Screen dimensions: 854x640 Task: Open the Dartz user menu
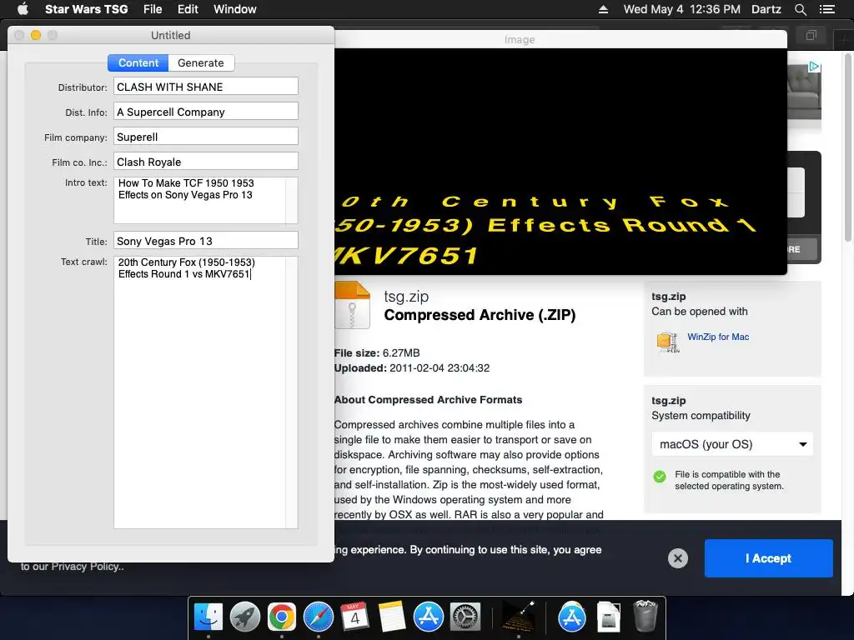click(x=766, y=9)
